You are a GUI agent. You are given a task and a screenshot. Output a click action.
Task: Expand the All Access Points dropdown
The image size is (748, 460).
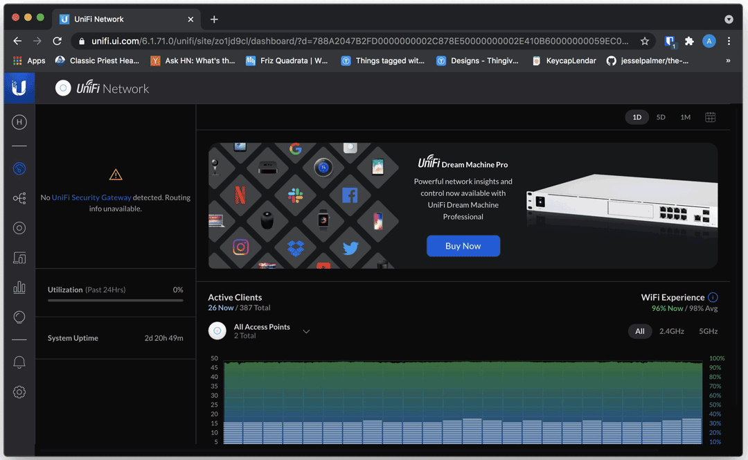[306, 331]
